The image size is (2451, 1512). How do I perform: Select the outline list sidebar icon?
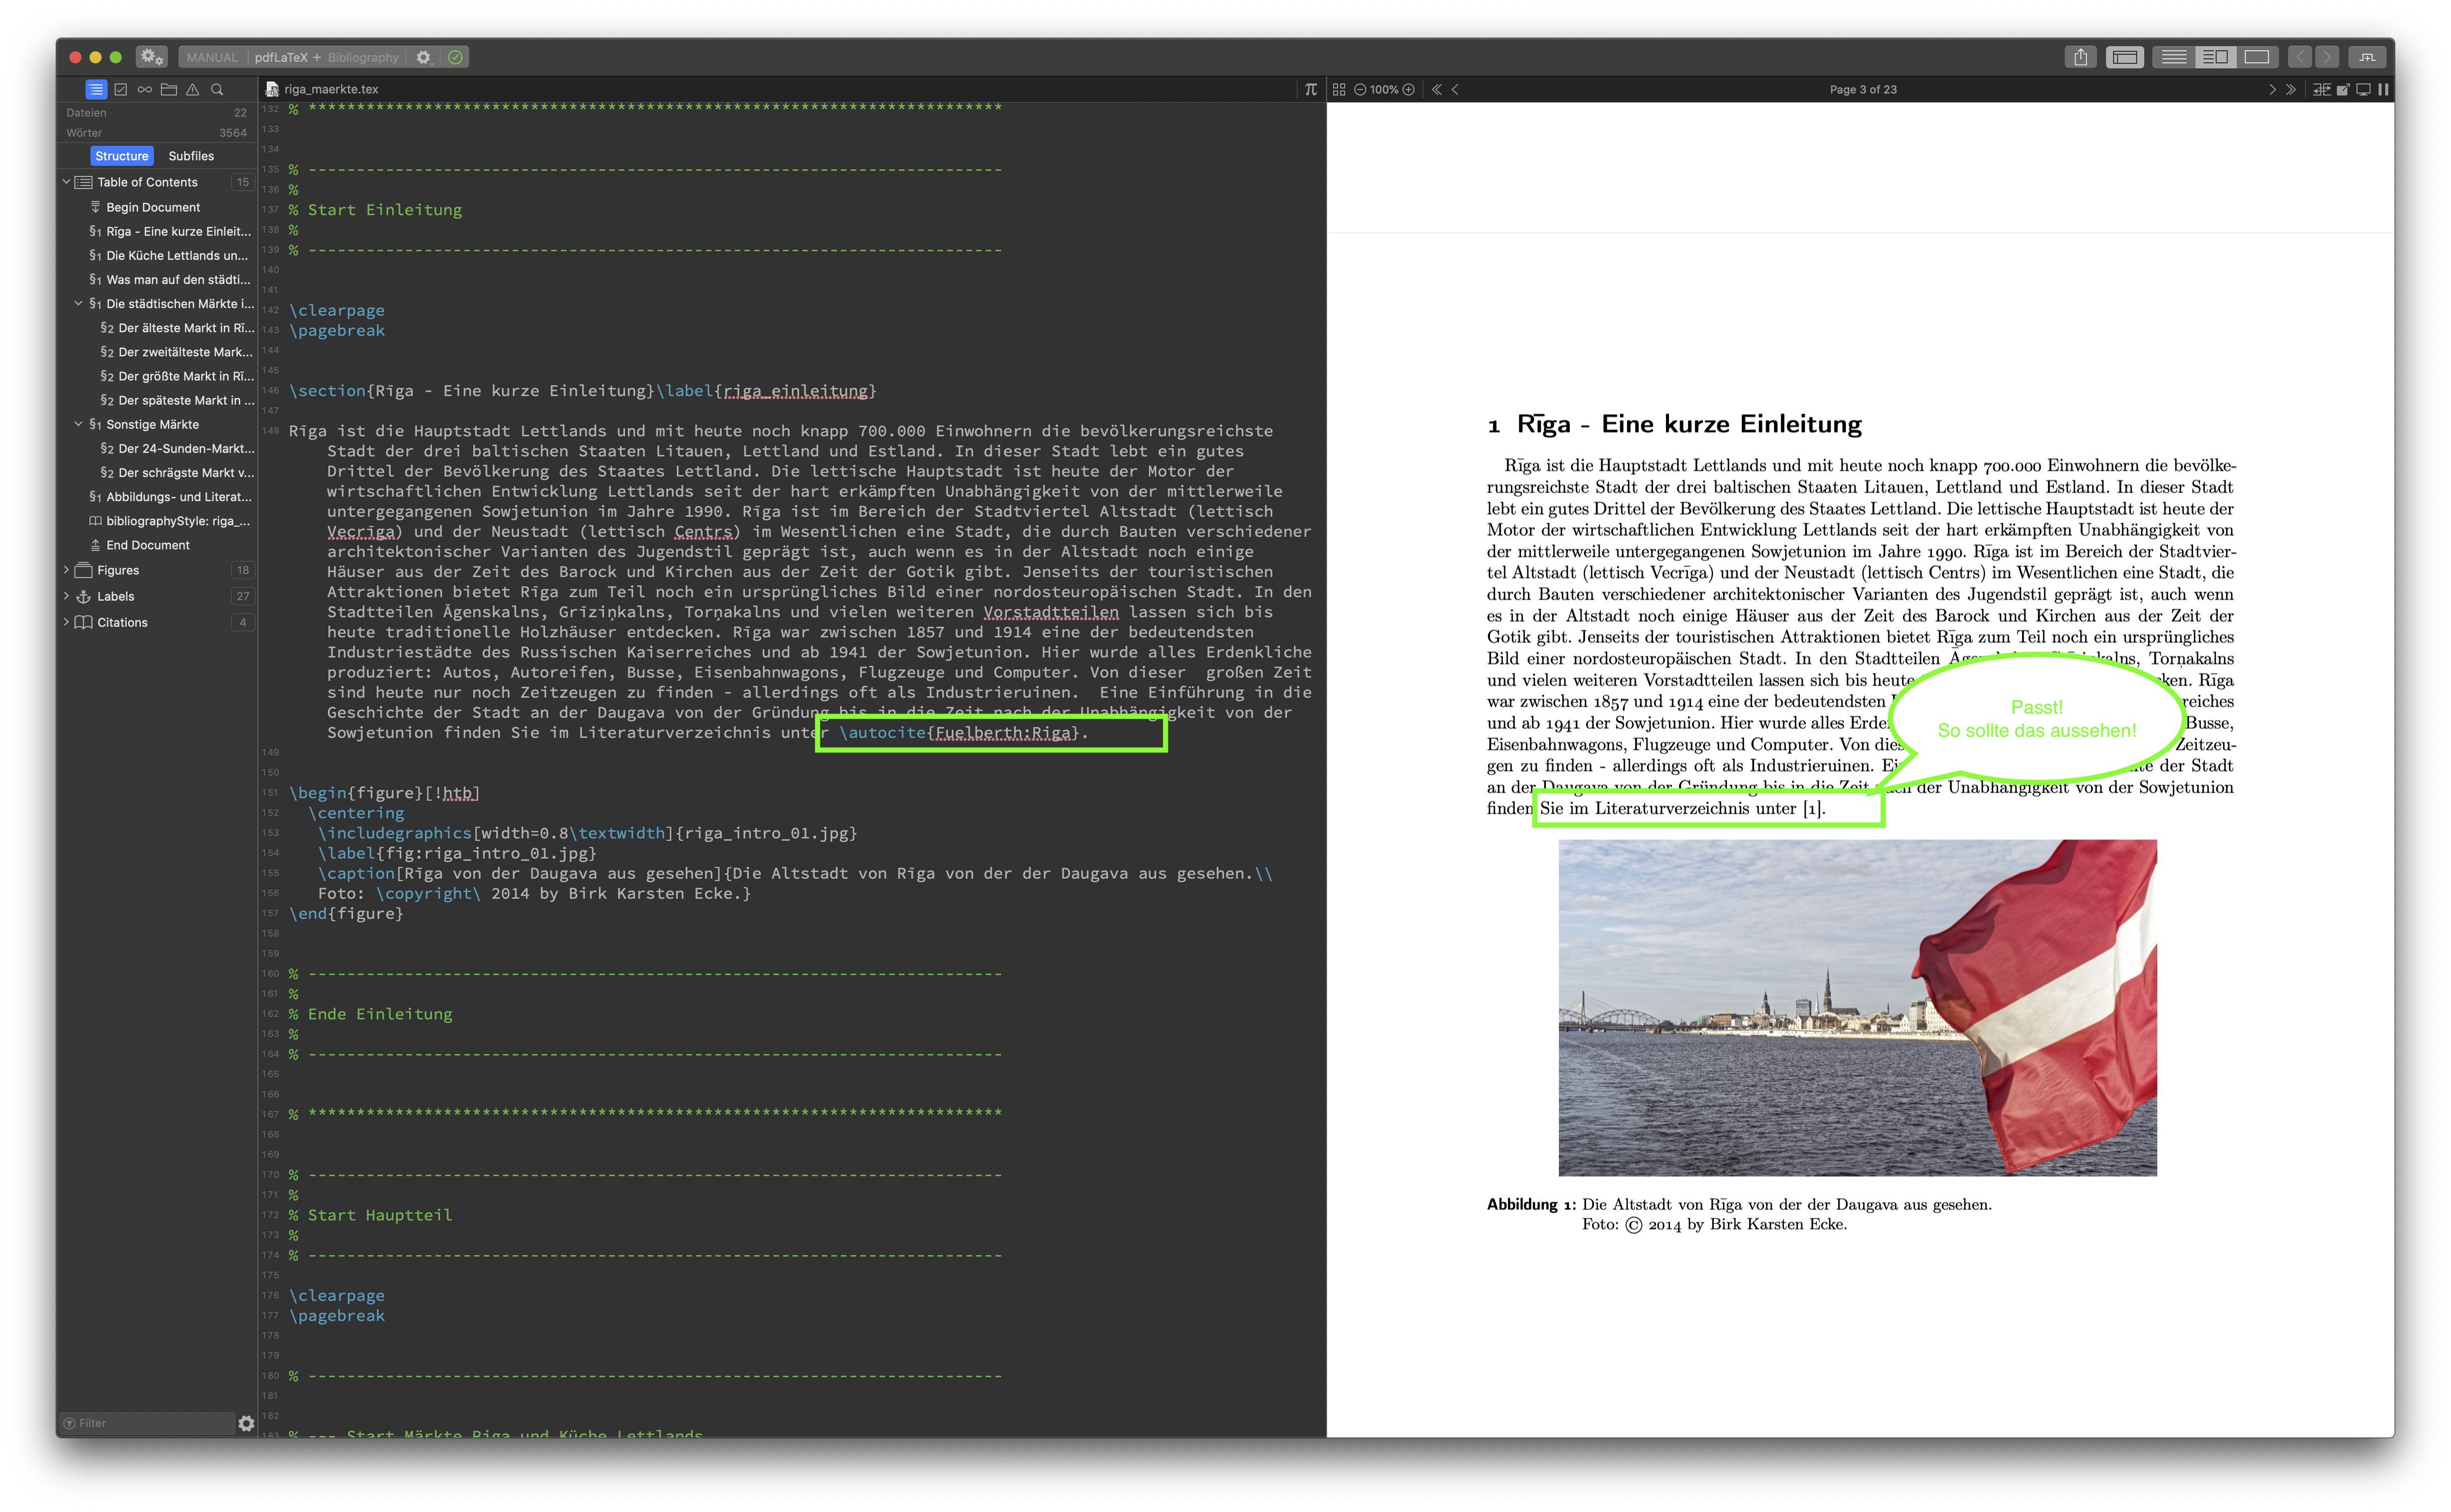96,89
